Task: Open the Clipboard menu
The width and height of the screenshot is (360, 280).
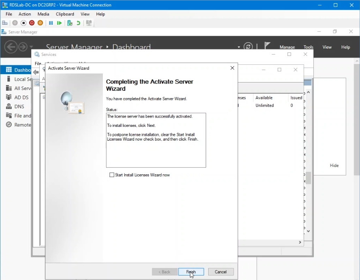Action: [x=65, y=14]
